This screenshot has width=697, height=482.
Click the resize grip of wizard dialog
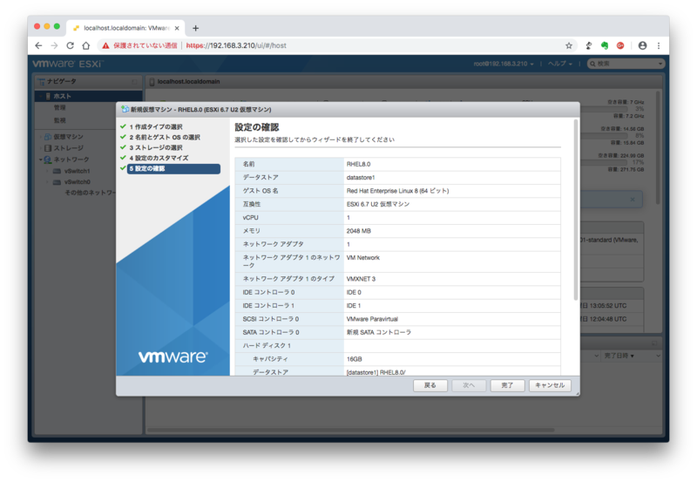tap(577, 393)
